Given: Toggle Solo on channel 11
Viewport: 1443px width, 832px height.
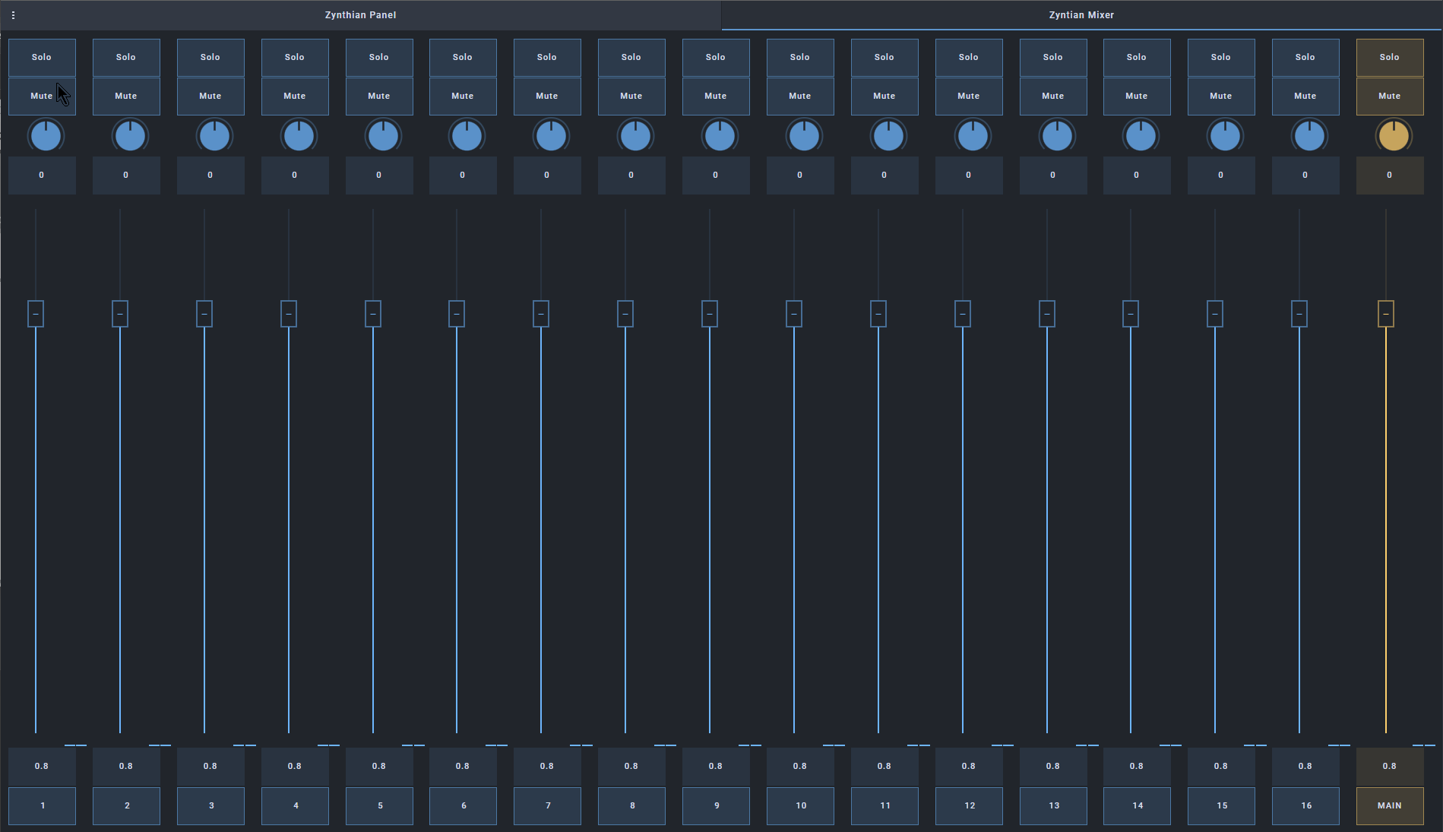Looking at the screenshot, I should [884, 58].
